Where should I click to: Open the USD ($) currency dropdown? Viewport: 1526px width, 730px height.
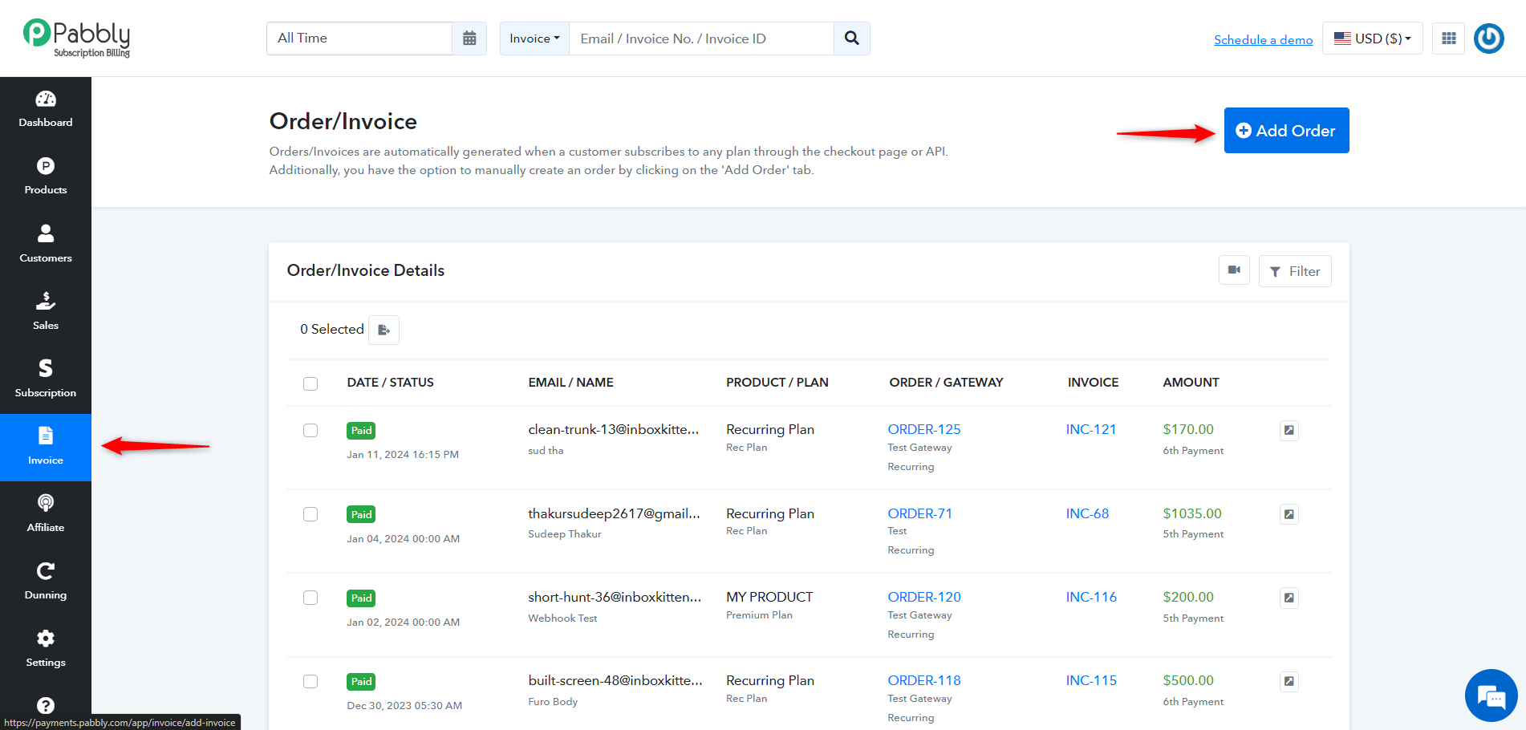[x=1372, y=39]
